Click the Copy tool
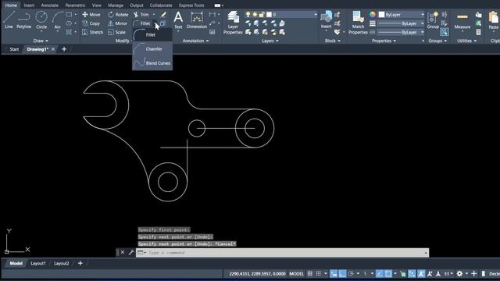The width and height of the screenshot is (500, 281). click(x=91, y=23)
